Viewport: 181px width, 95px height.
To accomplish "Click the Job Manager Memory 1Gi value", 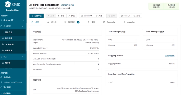I will [x=135, y=45].
